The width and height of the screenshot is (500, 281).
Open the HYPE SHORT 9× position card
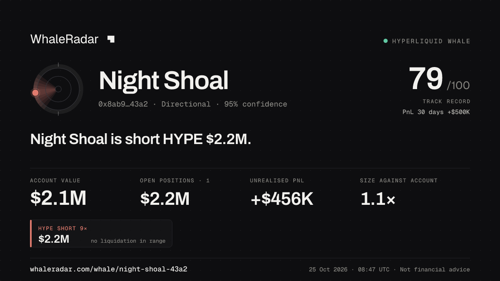click(x=101, y=234)
